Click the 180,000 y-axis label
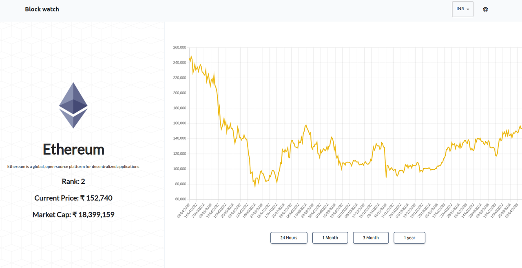This screenshot has height=268, width=522. pyautogui.click(x=180, y=108)
